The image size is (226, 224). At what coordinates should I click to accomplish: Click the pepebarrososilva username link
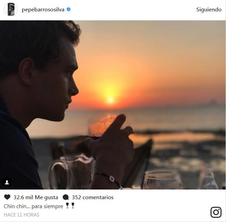point(43,10)
